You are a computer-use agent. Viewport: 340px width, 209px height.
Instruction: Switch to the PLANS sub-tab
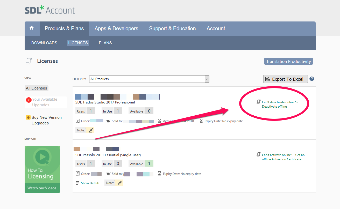point(105,43)
